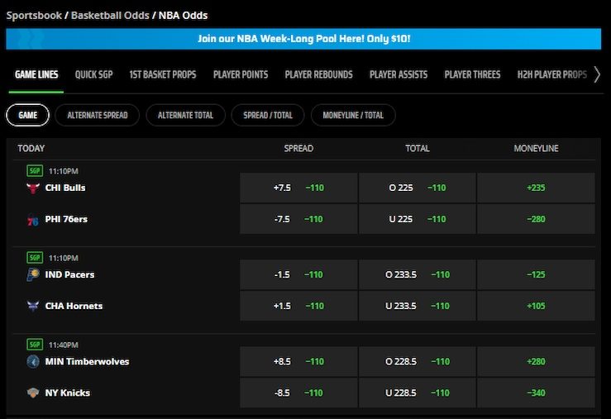The width and height of the screenshot is (611, 419).
Task: Click the NBA Week-Long Pool banner
Action: [303, 39]
